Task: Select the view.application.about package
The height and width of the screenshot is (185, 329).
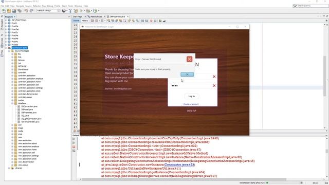Action: [27, 143]
